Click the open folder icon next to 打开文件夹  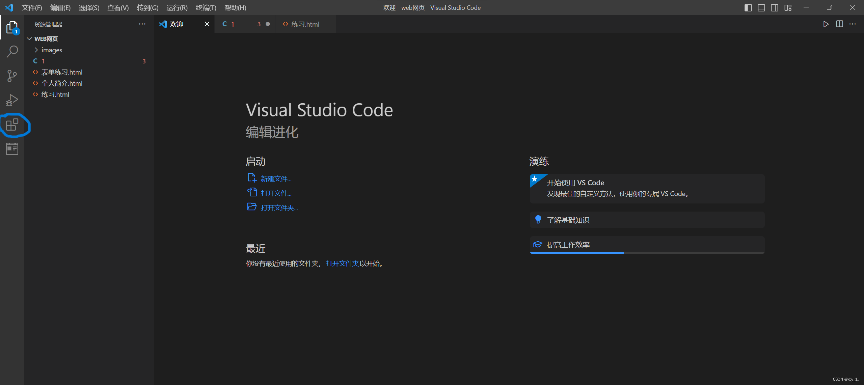[252, 207]
